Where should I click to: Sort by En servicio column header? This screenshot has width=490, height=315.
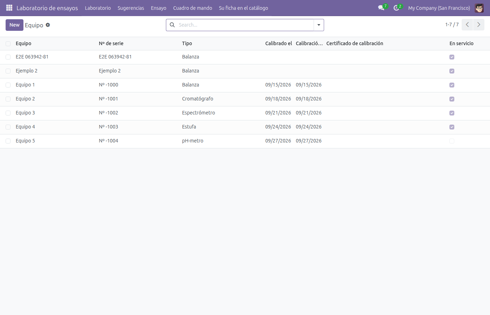461,43
